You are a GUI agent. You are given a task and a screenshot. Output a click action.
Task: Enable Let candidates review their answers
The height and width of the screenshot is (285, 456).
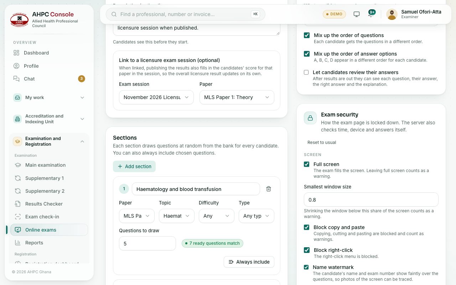[x=306, y=72]
